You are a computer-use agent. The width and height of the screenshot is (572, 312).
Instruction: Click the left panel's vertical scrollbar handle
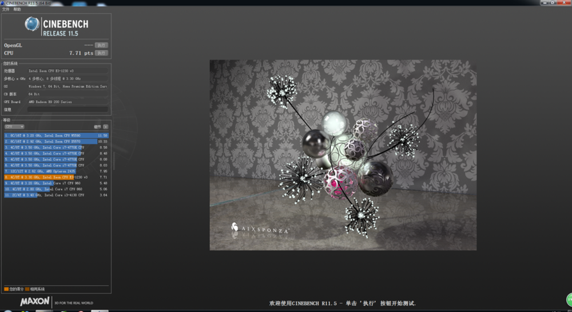(114, 161)
